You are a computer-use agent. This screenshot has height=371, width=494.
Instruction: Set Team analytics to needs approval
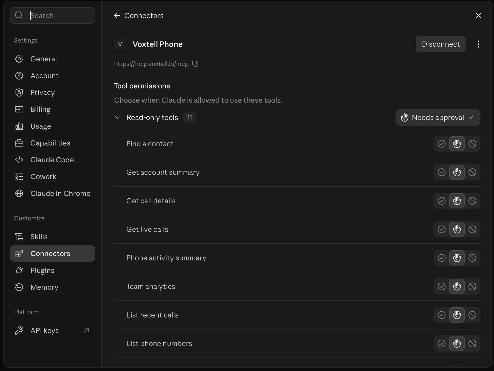coord(457,286)
